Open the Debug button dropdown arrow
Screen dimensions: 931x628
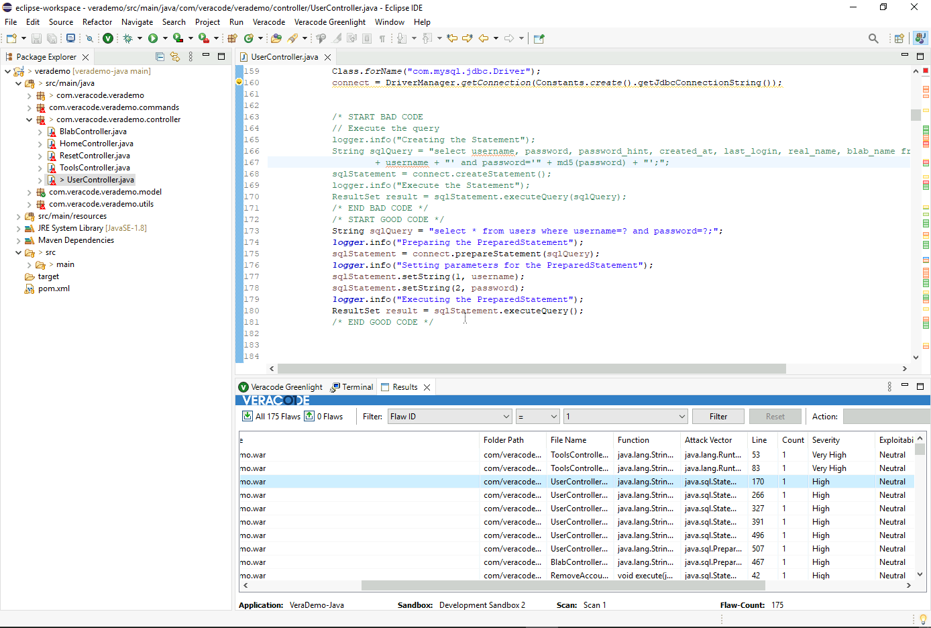coord(140,38)
